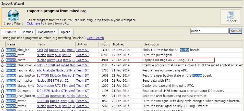
Task: Click 'Display a message on PC using UART.' description
Action: [x=168, y=60]
